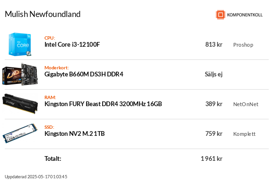Open the Proshop store link
This screenshot has width=273, height=183.
(x=243, y=45)
